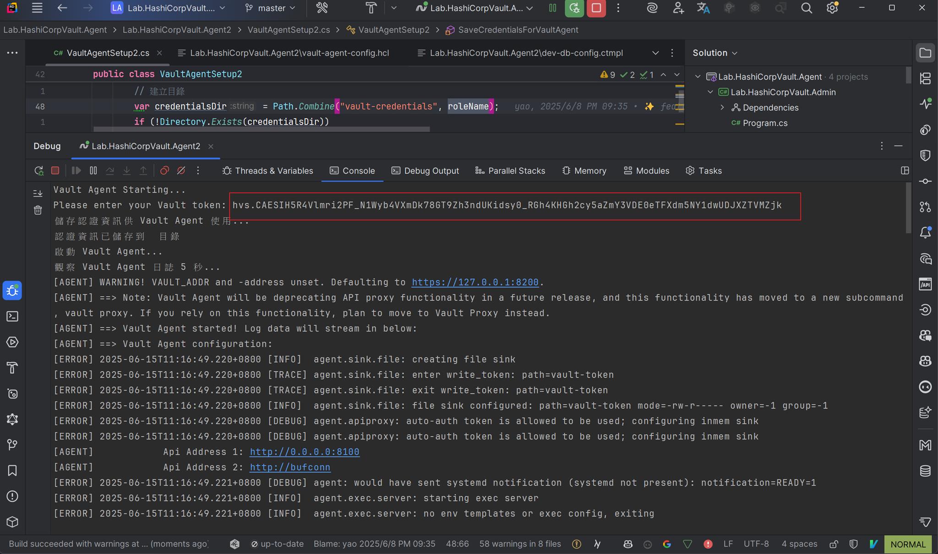The width and height of the screenshot is (938, 554).
Task: Open the project selector dropdown
Action: [x=169, y=8]
